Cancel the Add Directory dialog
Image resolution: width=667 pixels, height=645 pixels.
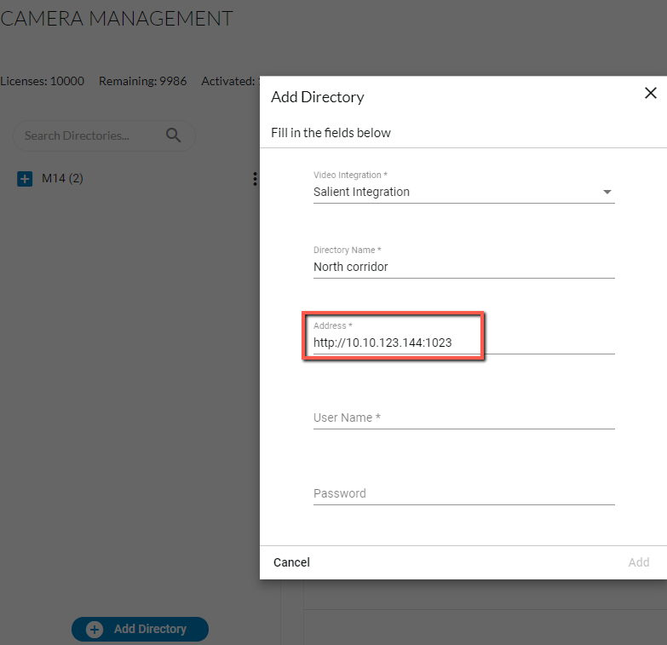click(x=291, y=562)
